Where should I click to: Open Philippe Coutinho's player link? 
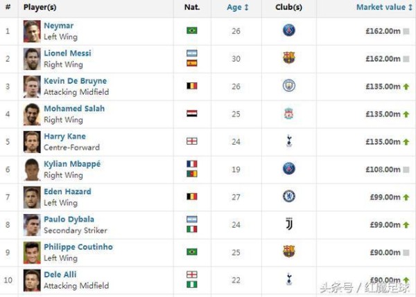(78, 247)
